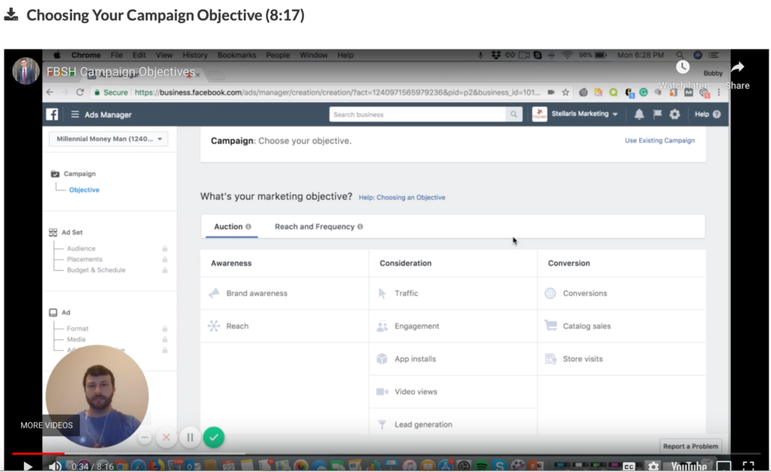Choose the Engagement objective
Viewport: 771px width, 472px height.
[453, 326]
